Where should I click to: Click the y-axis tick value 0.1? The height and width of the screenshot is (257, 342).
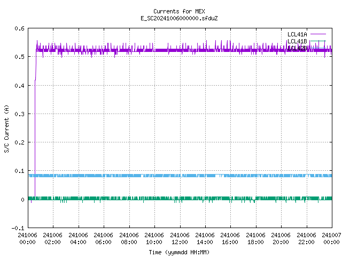tap(20, 171)
